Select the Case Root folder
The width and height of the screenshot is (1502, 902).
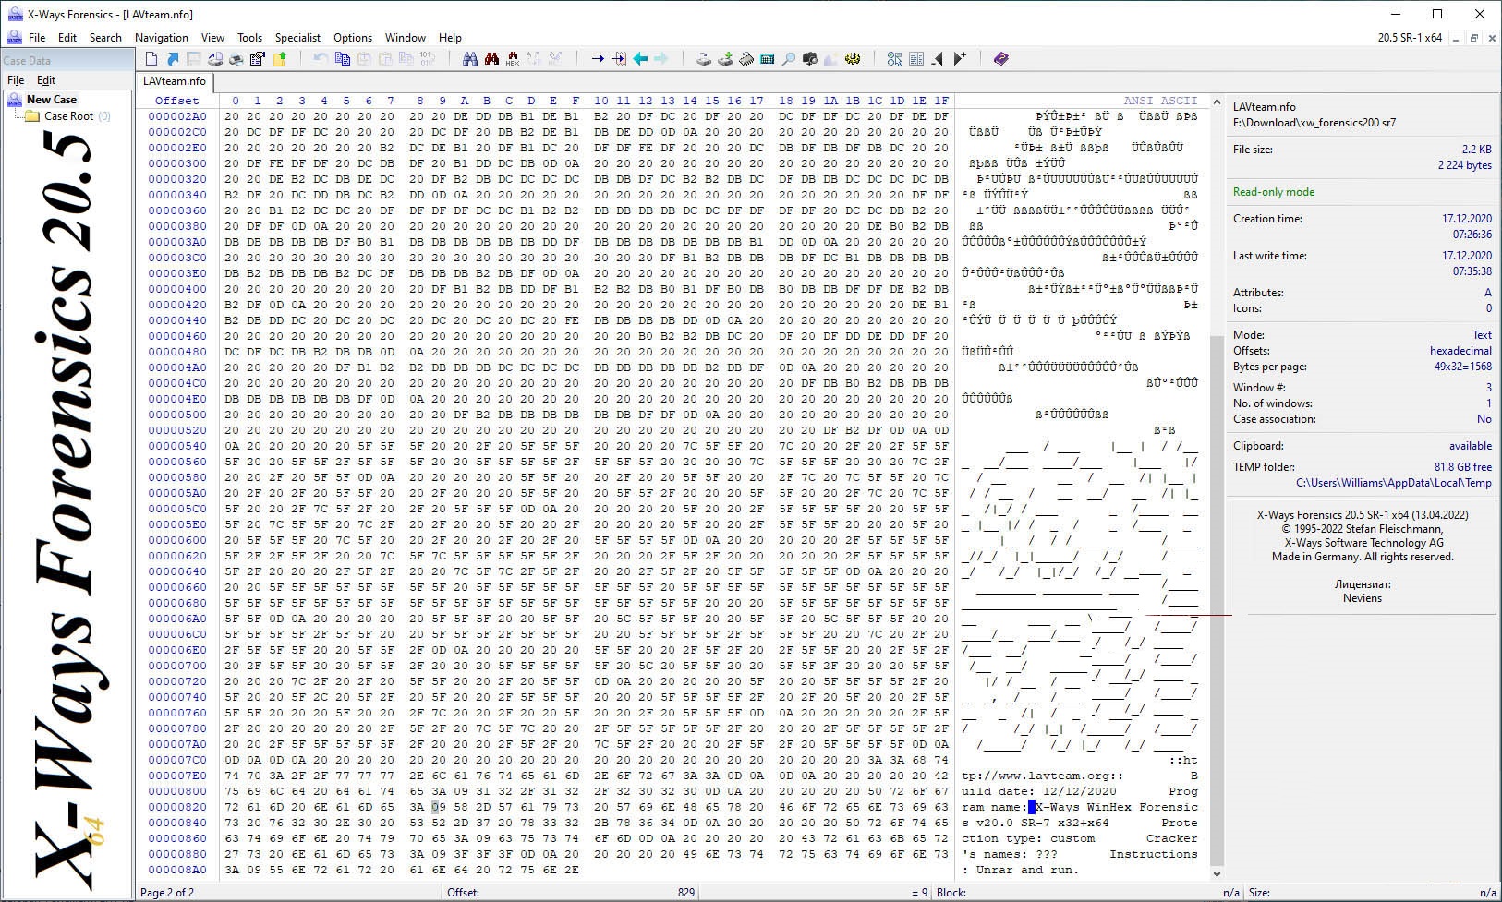click(x=69, y=116)
